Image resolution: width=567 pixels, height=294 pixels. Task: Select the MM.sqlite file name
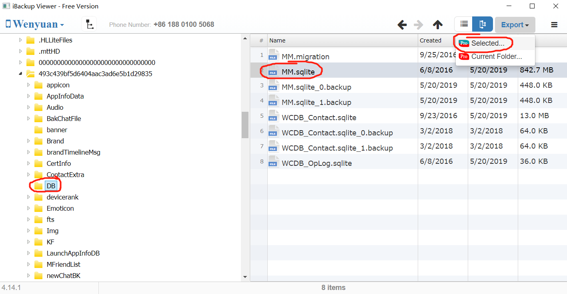click(x=298, y=72)
